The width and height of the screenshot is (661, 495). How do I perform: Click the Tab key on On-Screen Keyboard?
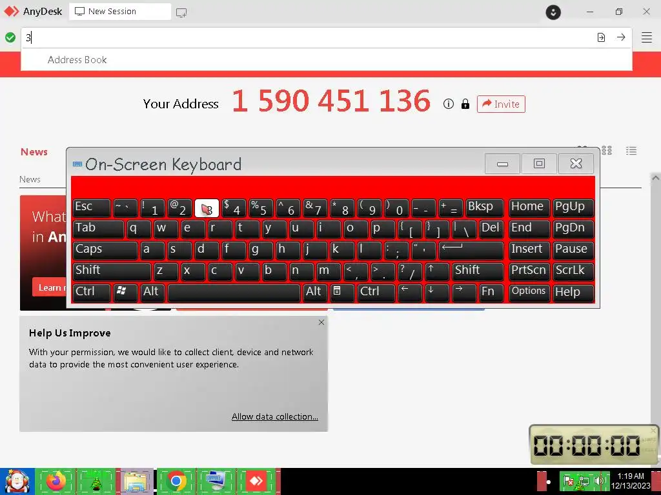point(98,229)
